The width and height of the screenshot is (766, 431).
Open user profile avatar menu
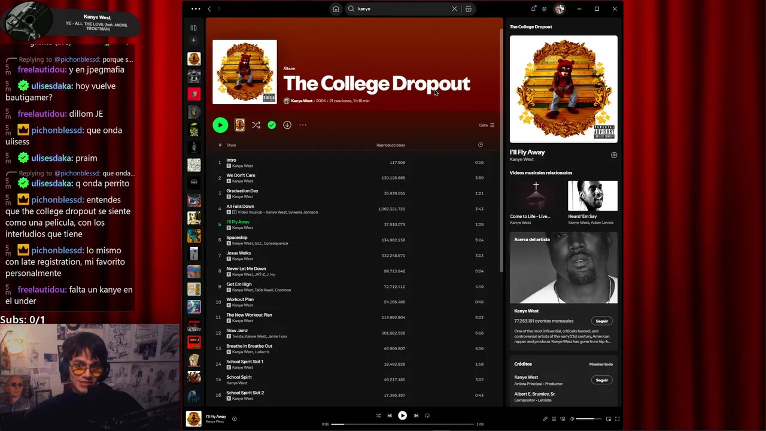[x=560, y=9]
